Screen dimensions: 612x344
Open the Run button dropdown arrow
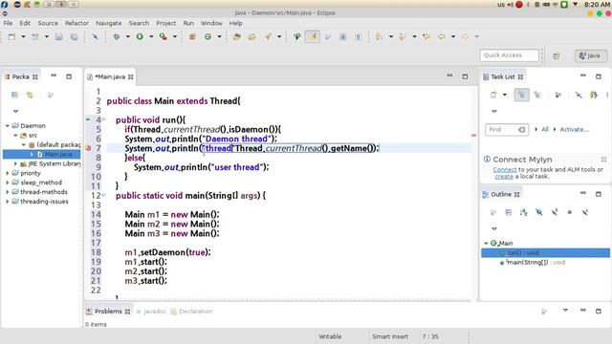151,36
